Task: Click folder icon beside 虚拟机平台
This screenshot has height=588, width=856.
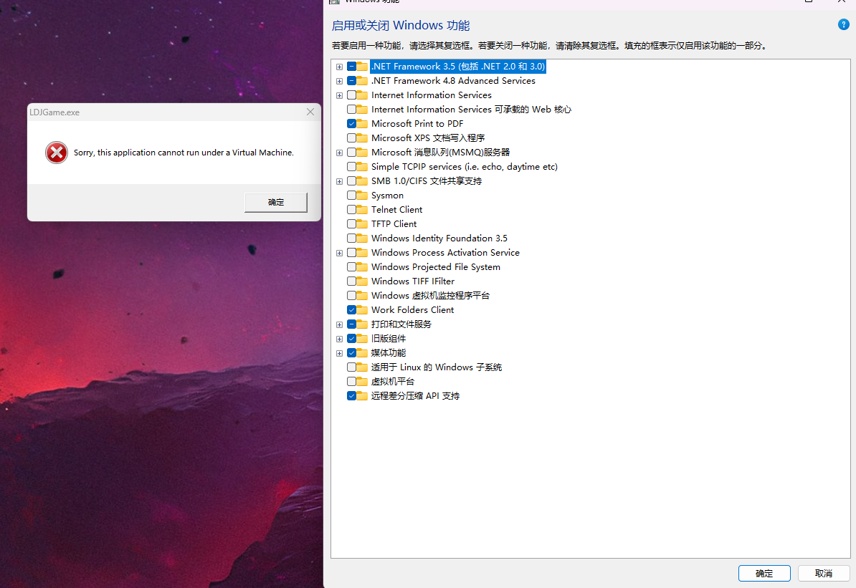Action: (x=362, y=381)
